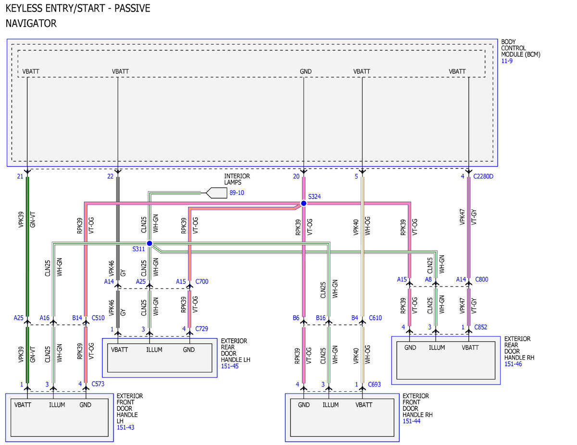
Task: Select the Exterior Rear Door Handle RH component box
Action: pyautogui.click(x=446, y=361)
